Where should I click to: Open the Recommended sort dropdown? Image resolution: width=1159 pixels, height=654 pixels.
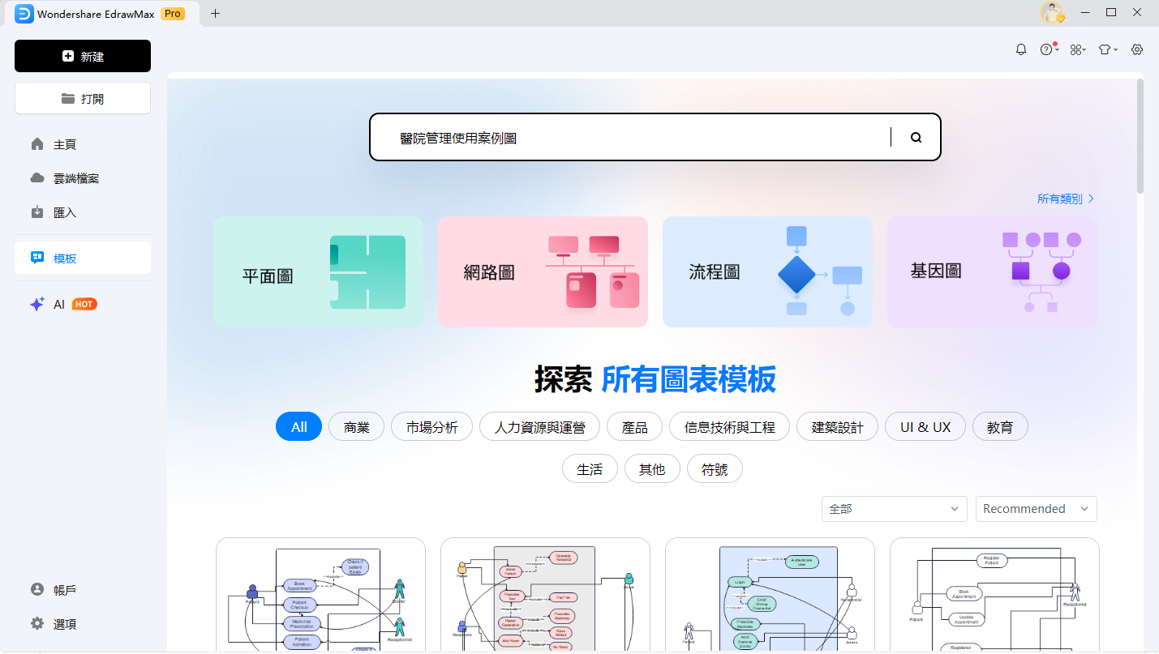(1036, 509)
